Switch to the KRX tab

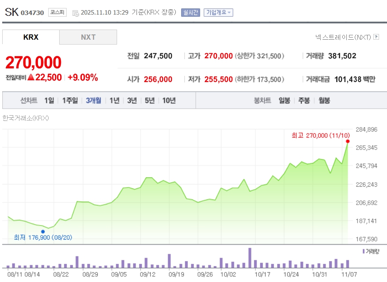(x=31, y=37)
